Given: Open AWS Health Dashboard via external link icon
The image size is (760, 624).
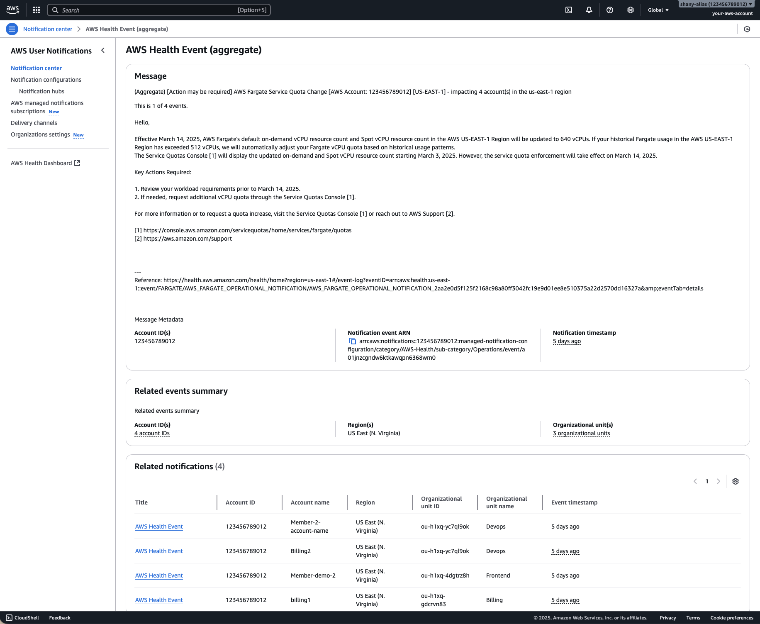Looking at the screenshot, I should [x=77, y=163].
